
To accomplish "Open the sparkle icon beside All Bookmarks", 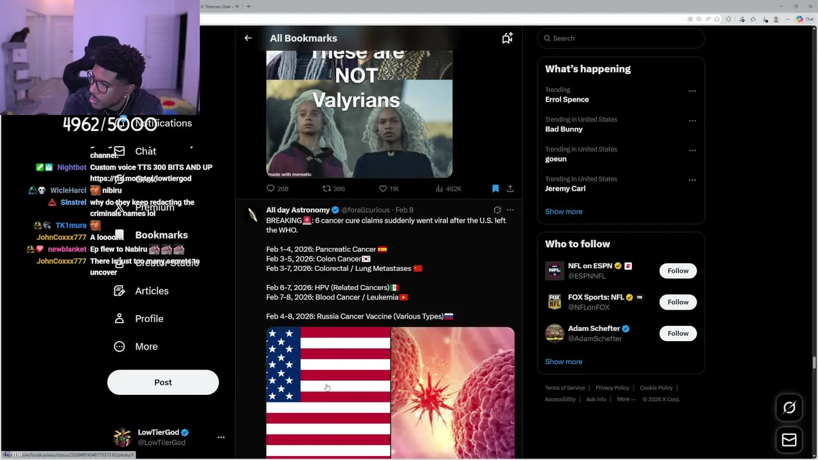I will pyautogui.click(x=507, y=38).
